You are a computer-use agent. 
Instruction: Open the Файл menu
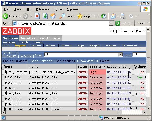pos(7,9)
